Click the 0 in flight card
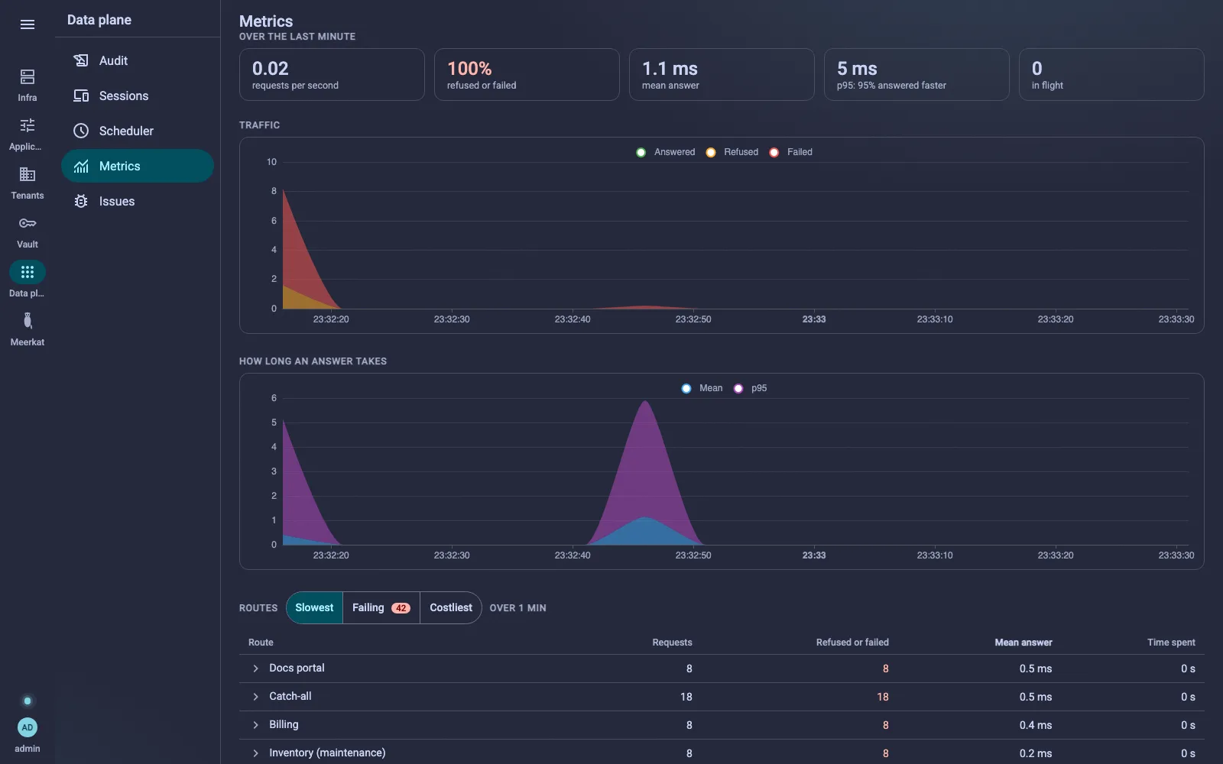 point(1111,74)
